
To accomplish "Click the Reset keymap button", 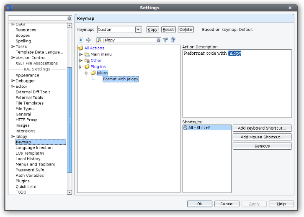I will (168, 30).
